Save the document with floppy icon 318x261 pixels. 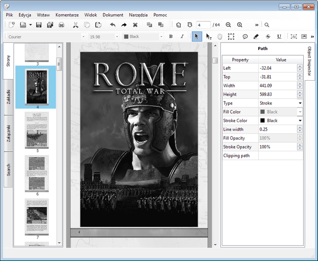(x=39, y=25)
